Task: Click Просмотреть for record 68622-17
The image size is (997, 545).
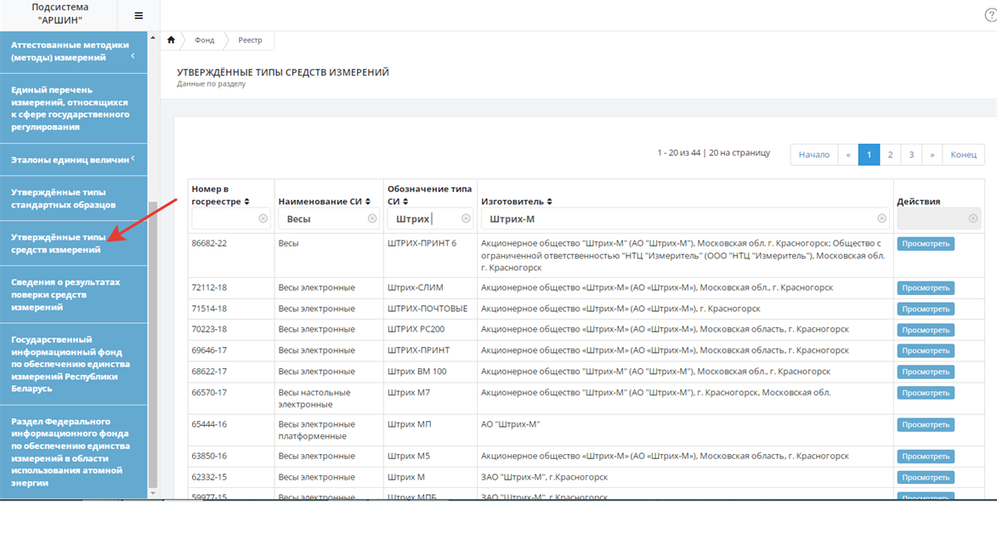Action: coord(925,372)
